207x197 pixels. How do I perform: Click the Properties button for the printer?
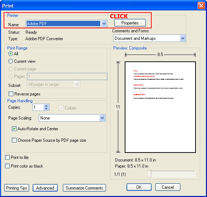(130, 23)
